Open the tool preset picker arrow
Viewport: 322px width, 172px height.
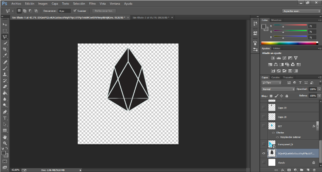tap(13, 11)
